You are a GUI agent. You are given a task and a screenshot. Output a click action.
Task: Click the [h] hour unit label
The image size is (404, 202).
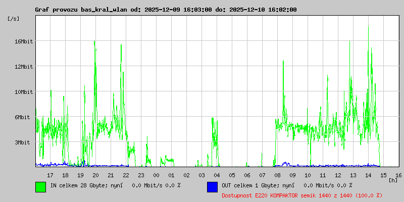393,180
